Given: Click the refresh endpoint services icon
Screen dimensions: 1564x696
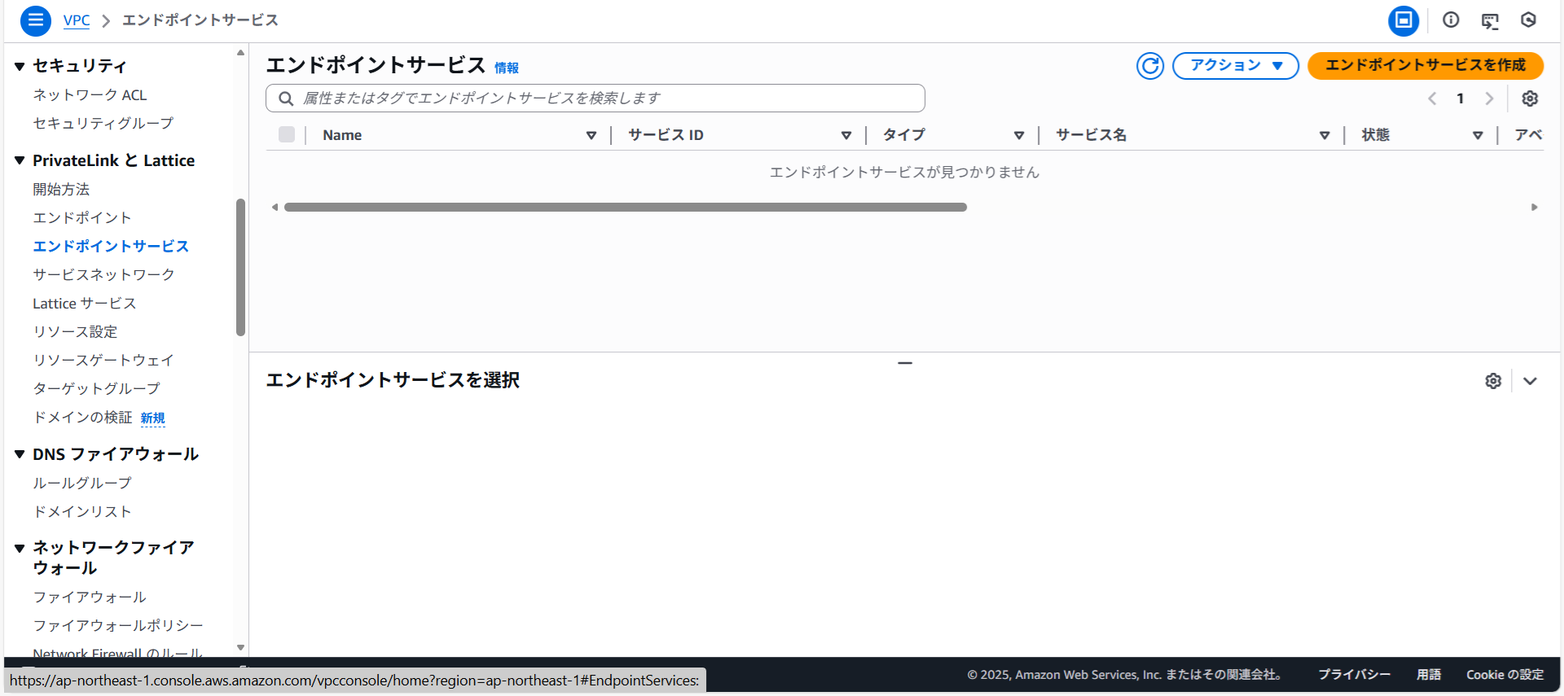Looking at the screenshot, I should 1149,66.
